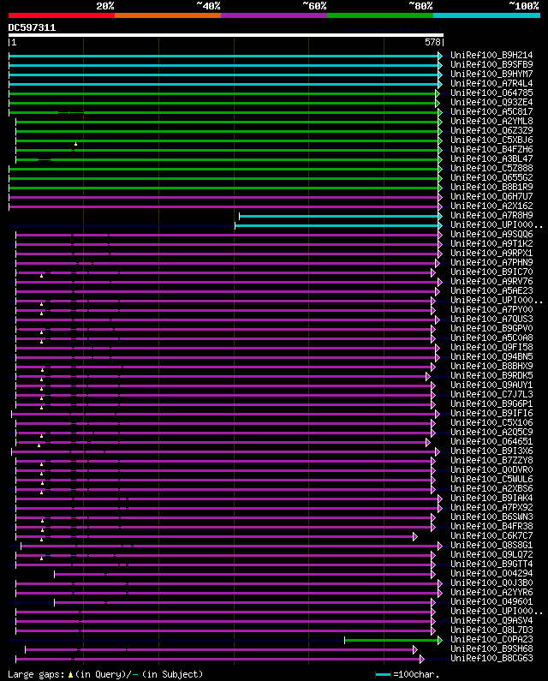Select the UniRef100_B9SH68 label
Screen dimensions: 548x681
point(491,648)
